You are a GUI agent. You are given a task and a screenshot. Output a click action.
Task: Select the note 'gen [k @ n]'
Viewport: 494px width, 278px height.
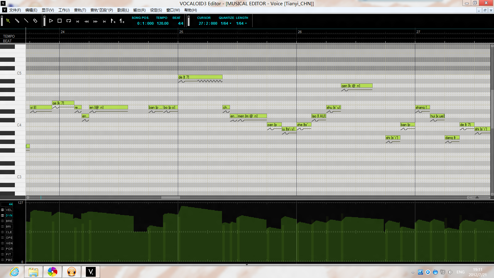point(357,86)
